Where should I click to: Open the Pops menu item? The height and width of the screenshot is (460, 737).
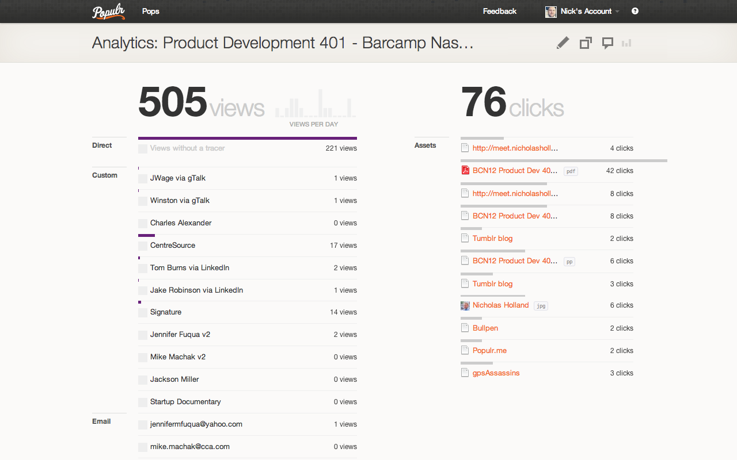[151, 11]
